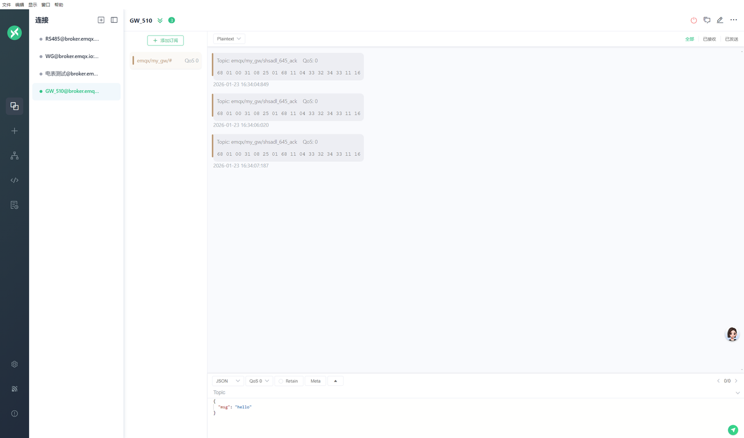Click the add connection plus box icon

coord(101,20)
